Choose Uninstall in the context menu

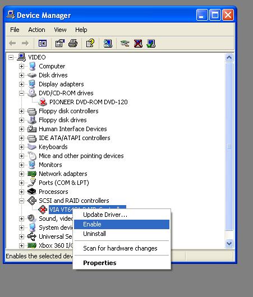click(x=122, y=234)
